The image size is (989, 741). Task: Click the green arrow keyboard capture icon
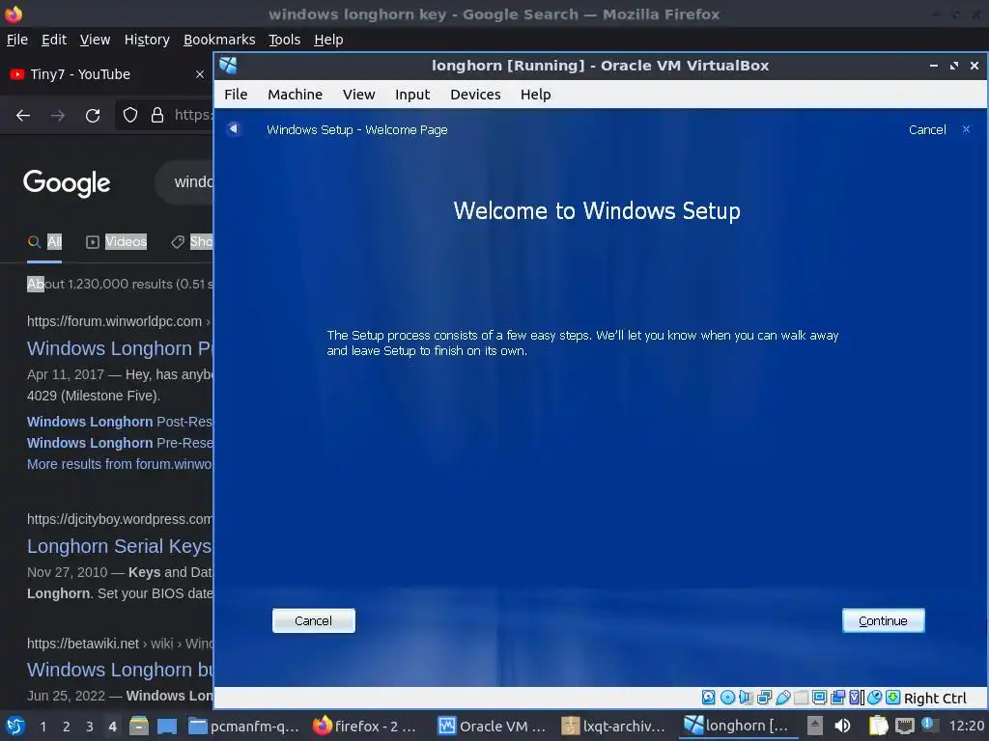893,698
